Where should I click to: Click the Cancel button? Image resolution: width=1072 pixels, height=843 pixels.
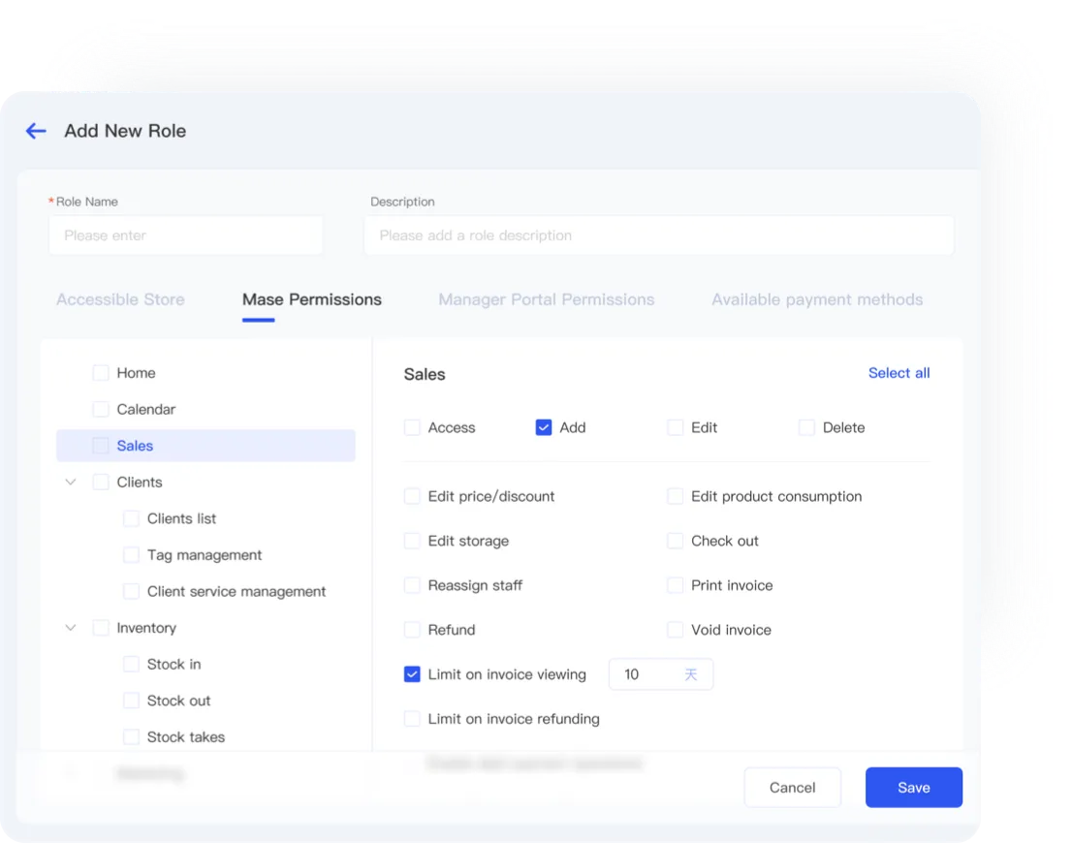792,788
